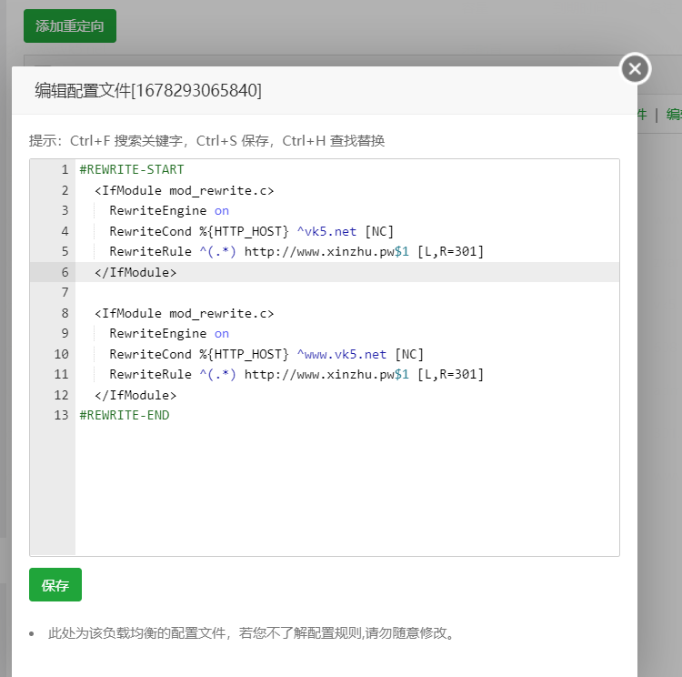Click the 此处为该负载均衡的配置文件 warning note
Screen dimensions: 682x677
coord(251,632)
